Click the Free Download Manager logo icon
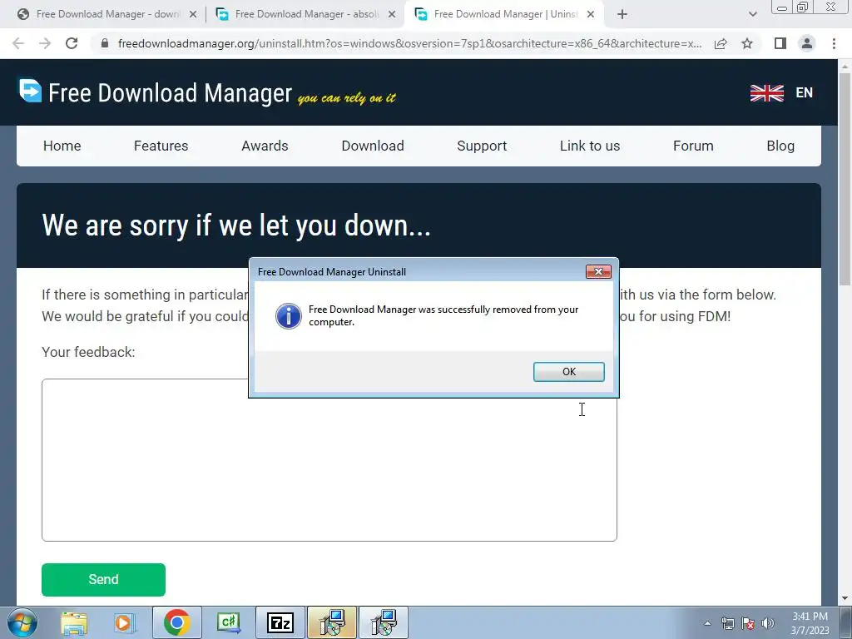This screenshot has height=639, width=852. tap(30, 91)
